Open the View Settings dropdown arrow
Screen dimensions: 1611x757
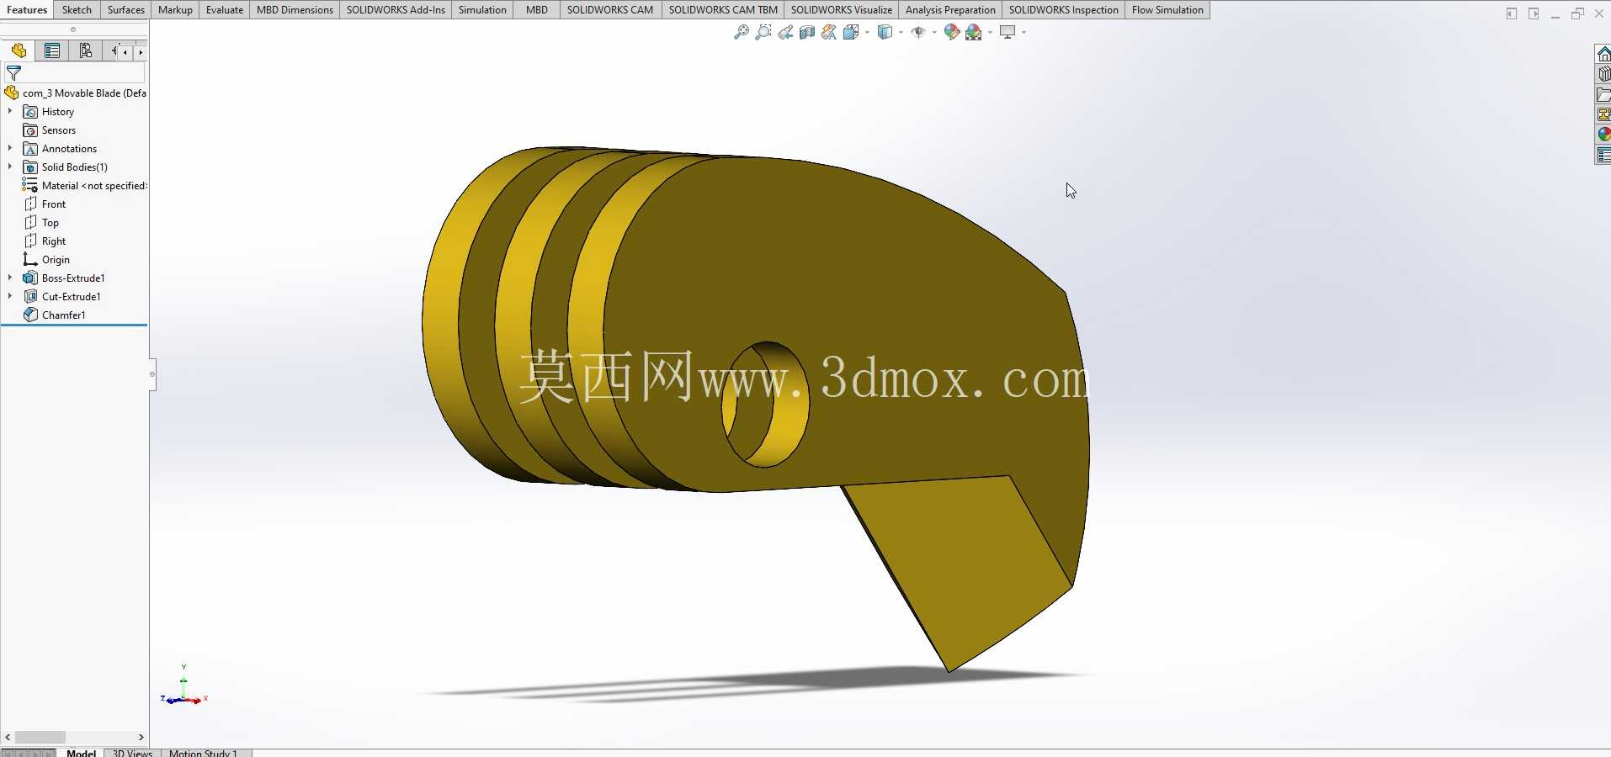click(1023, 32)
